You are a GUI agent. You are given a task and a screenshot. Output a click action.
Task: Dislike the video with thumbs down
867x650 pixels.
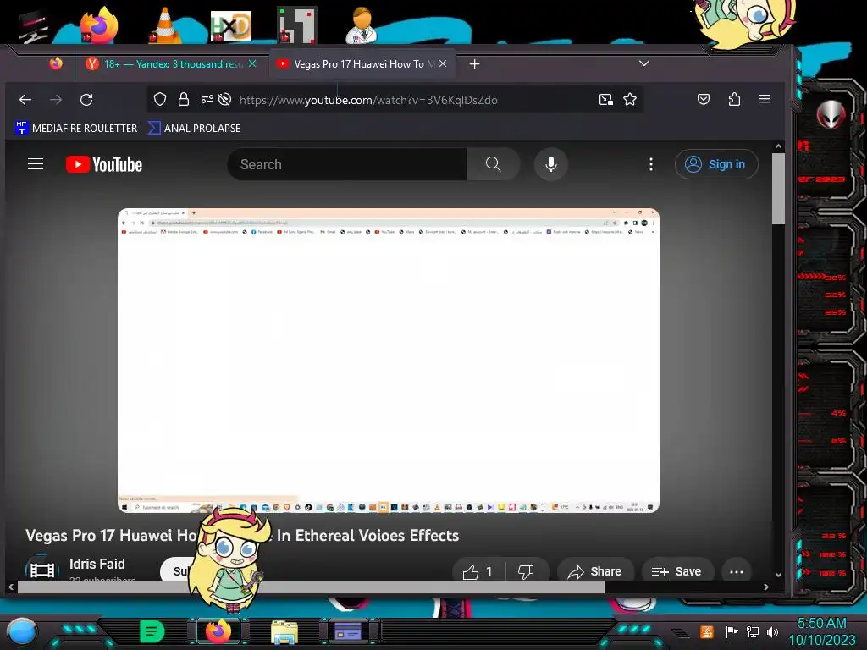click(x=526, y=571)
